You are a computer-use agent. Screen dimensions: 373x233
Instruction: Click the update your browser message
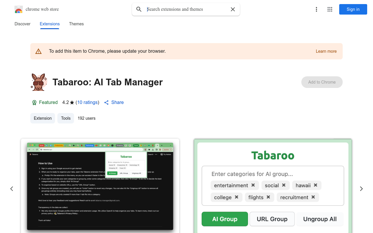tap(107, 51)
